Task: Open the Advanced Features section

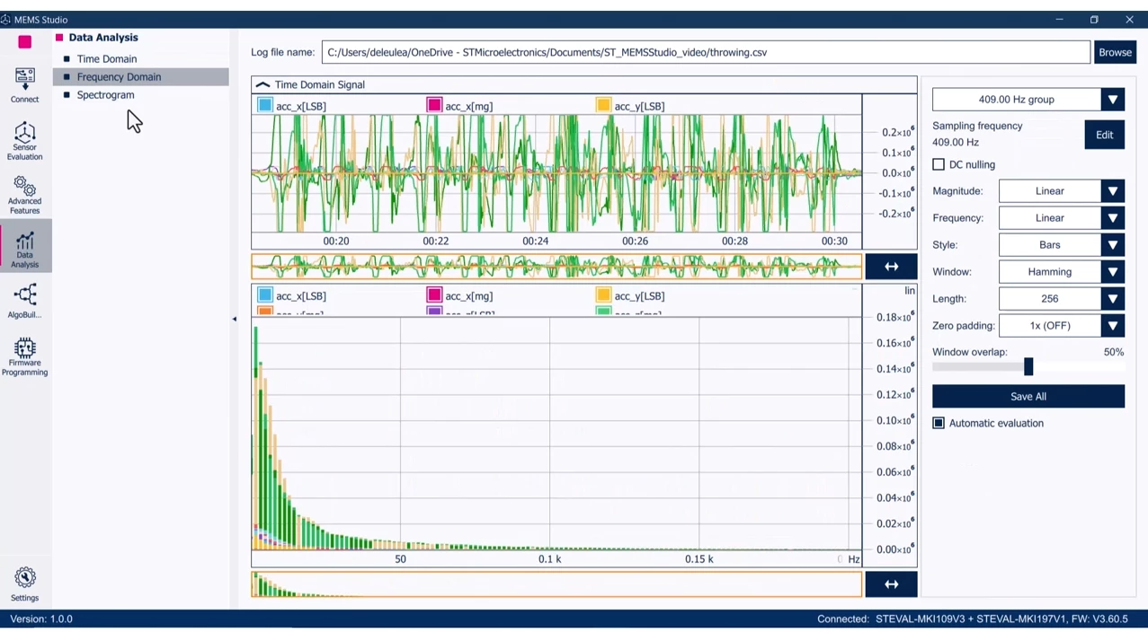Action: [x=24, y=194]
